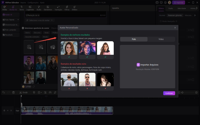This screenshot has height=125, width=200.
Task: Adjust the timeline zoom slider
Action: [182, 92]
